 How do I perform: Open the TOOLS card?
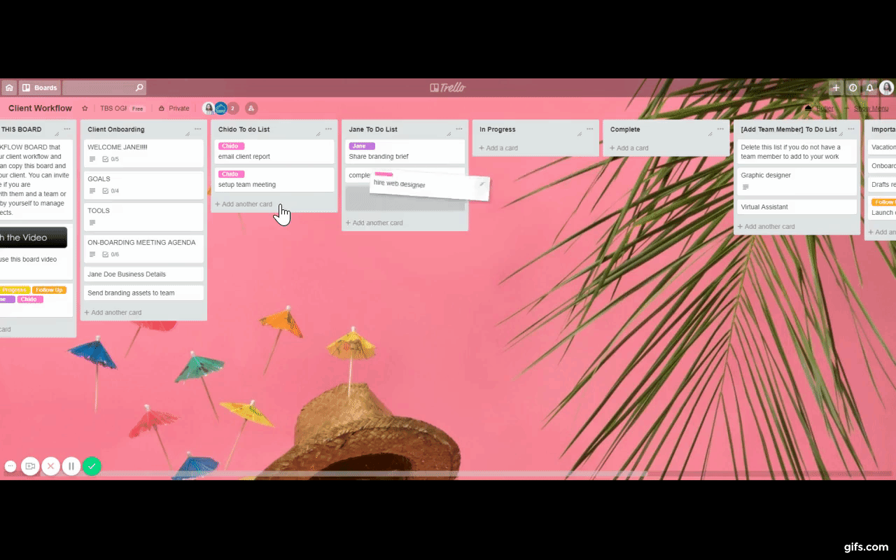143,216
